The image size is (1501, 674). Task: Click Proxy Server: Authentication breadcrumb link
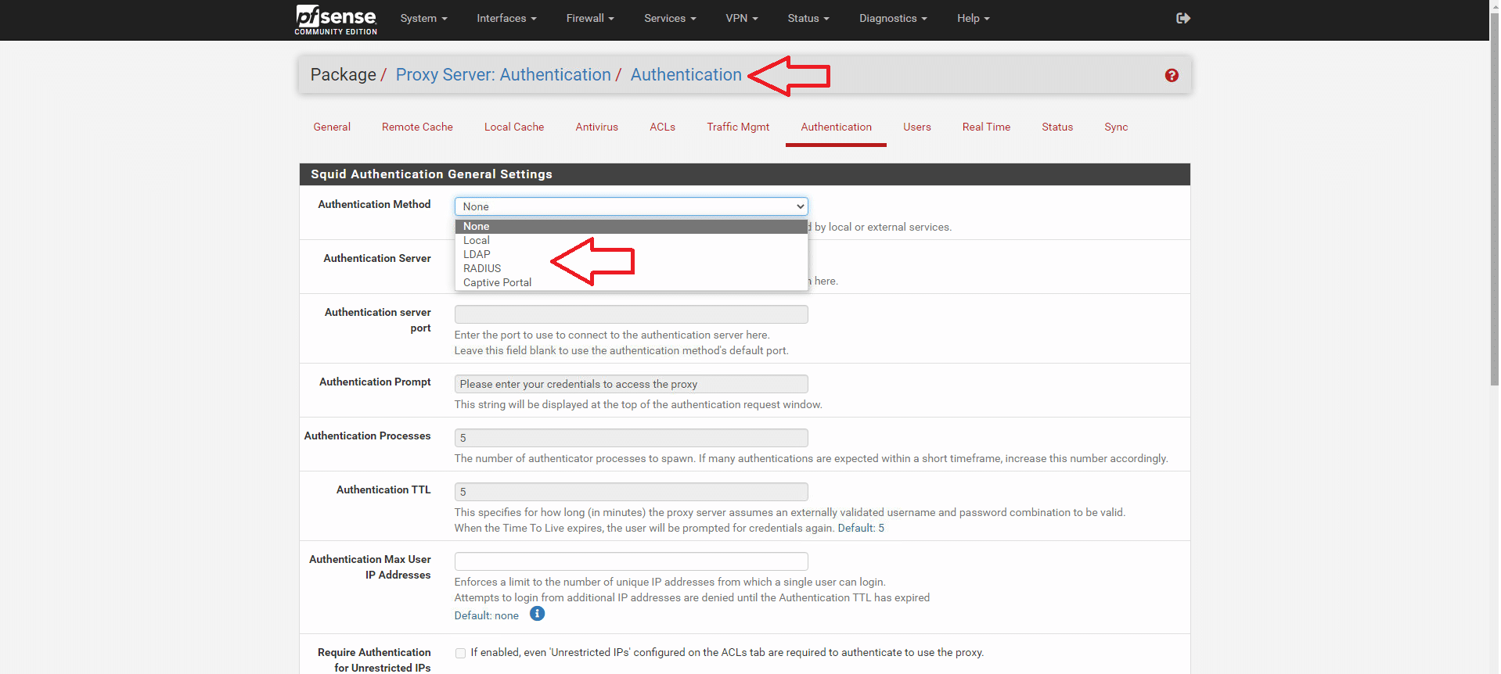[x=503, y=74]
